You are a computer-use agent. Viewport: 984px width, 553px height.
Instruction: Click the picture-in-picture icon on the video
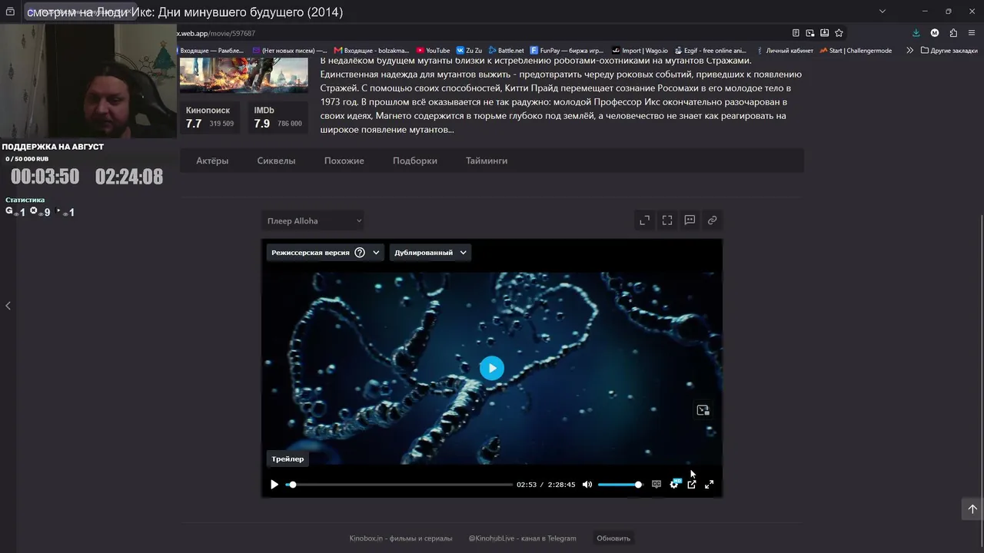point(703,410)
